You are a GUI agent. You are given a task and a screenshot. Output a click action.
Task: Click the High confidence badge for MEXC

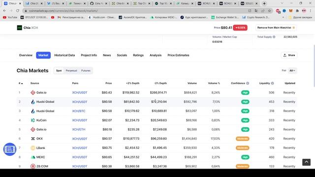[245, 157]
